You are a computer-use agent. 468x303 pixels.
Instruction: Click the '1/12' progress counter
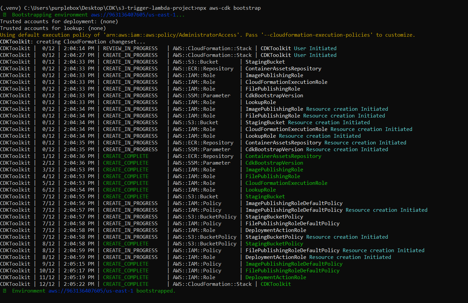pyautogui.click(x=49, y=156)
